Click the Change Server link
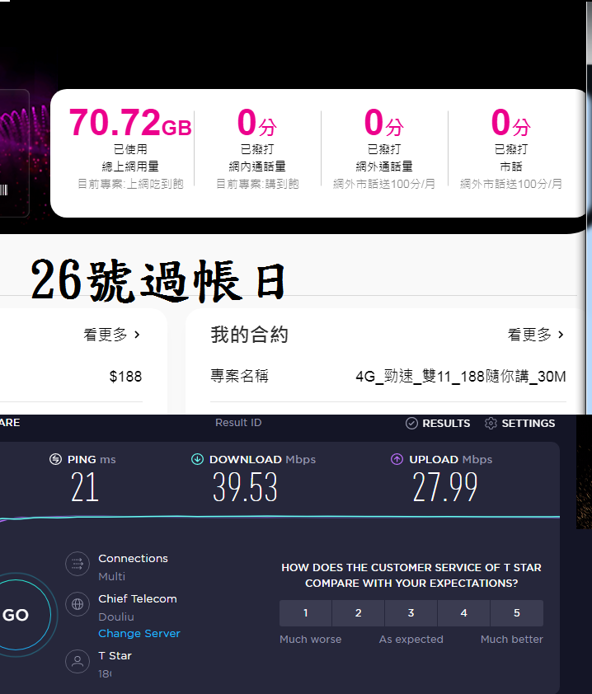This screenshot has width=592, height=694. click(x=139, y=633)
